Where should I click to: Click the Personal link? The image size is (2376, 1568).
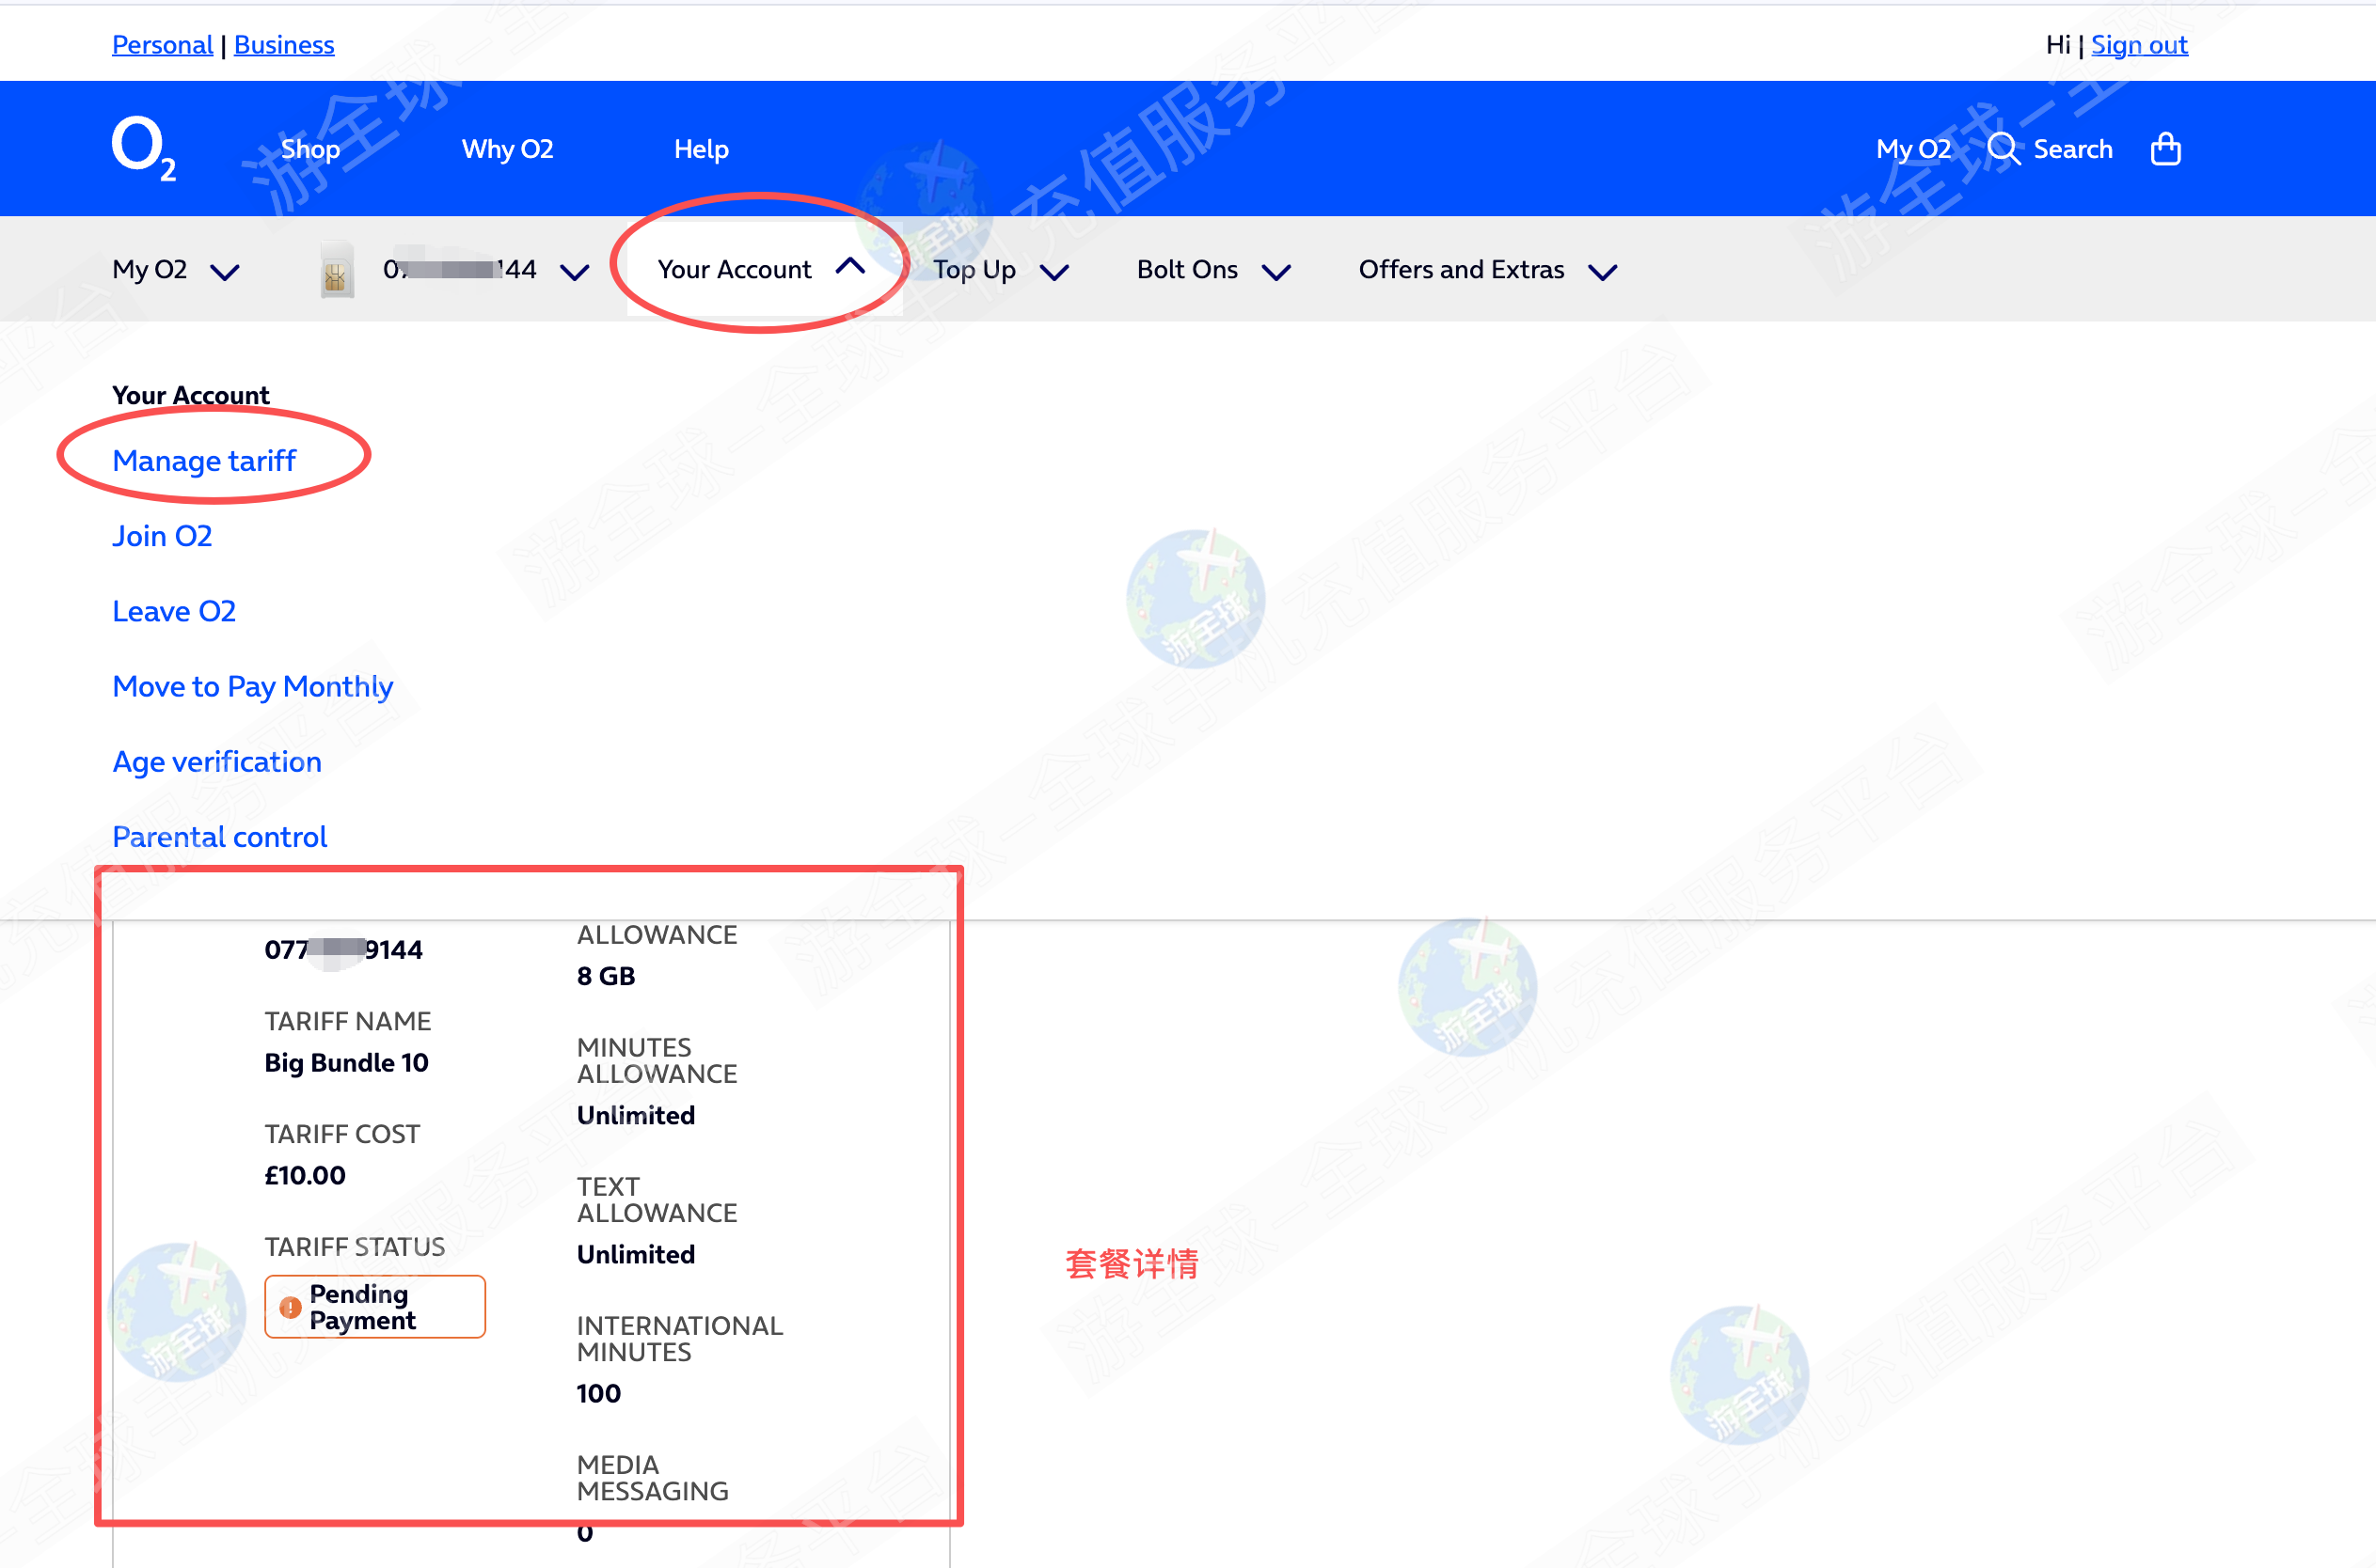[x=162, y=45]
